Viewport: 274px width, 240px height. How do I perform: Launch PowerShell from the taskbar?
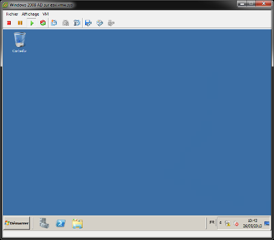tap(61, 223)
